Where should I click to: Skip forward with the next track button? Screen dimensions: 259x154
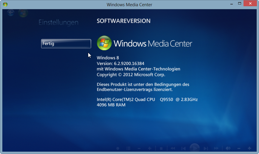[206, 149]
